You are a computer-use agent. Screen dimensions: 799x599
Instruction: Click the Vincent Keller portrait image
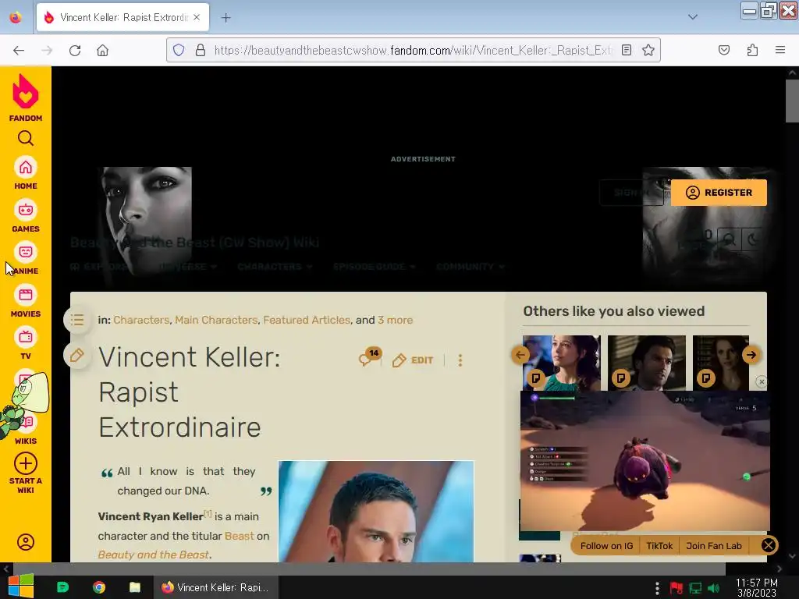[x=375, y=512]
